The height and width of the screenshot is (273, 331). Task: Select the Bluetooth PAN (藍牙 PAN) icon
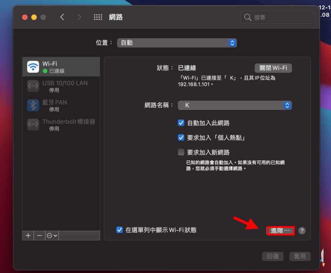point(33,105)
